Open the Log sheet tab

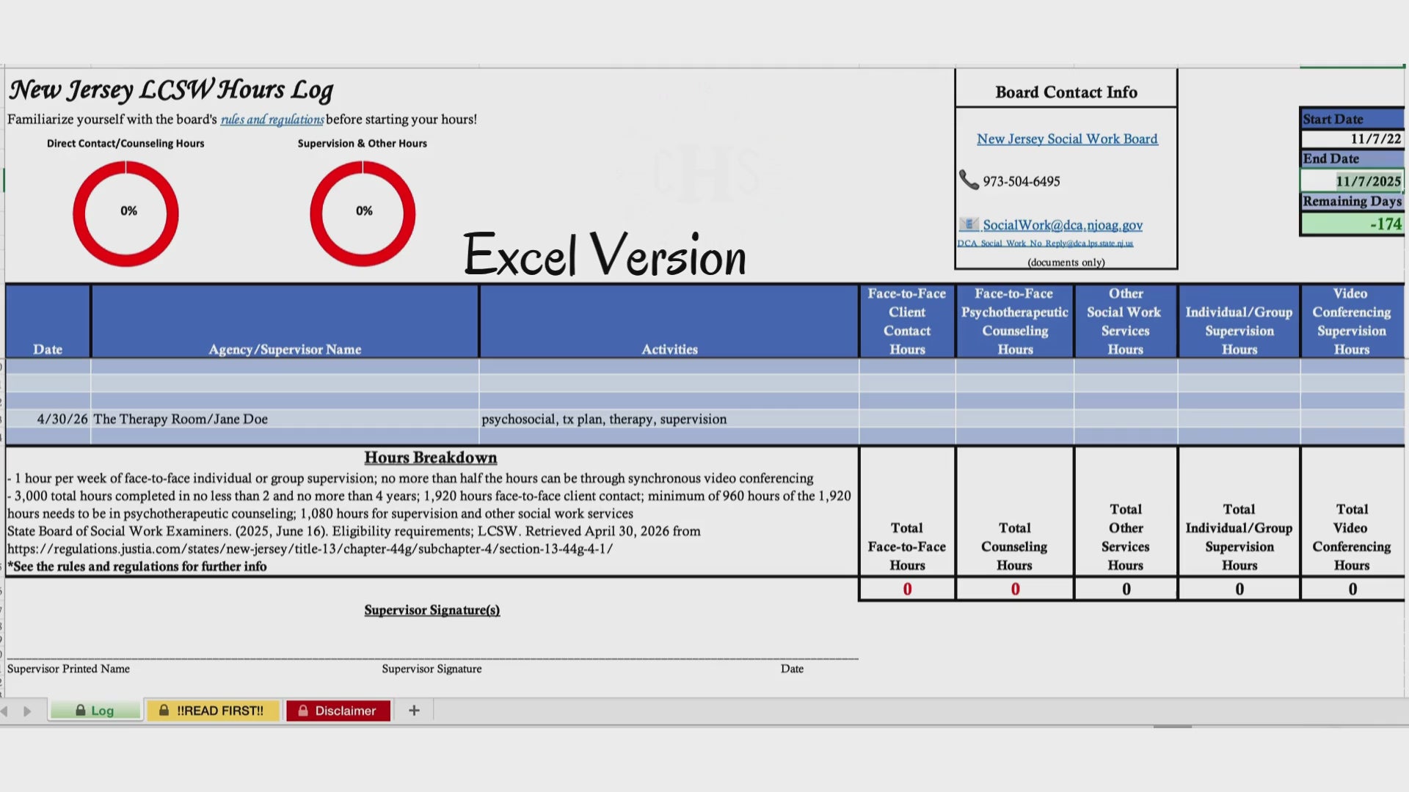coord(95,711)
